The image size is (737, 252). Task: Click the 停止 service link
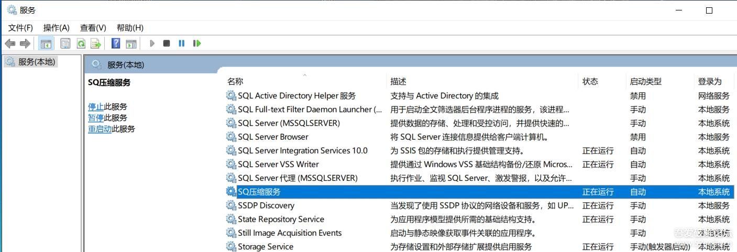pyautogui.click(x=95, y=107)
